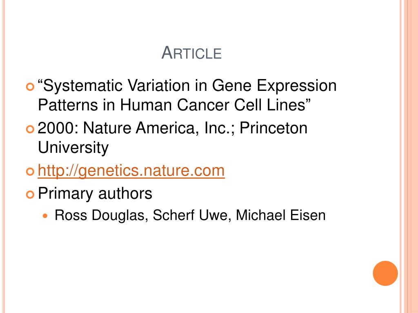
Task: Select the bullet beside 2000: Nature America
Action: pyautogui.click(x=30, y=129)
